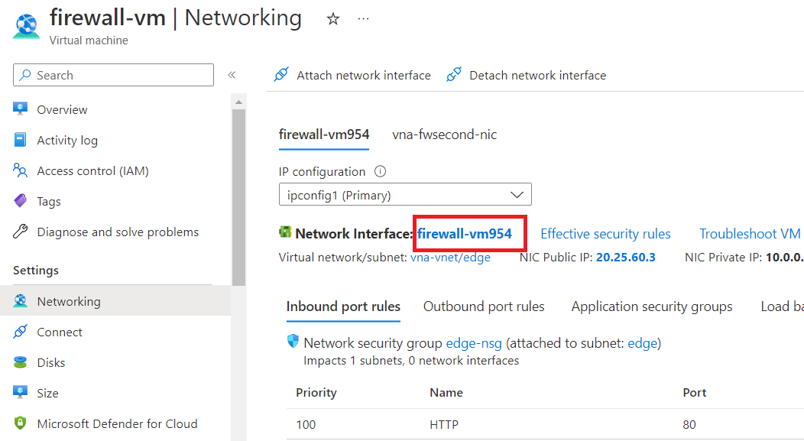
Task: Open the Disks menu item
Action: [51, 362]
